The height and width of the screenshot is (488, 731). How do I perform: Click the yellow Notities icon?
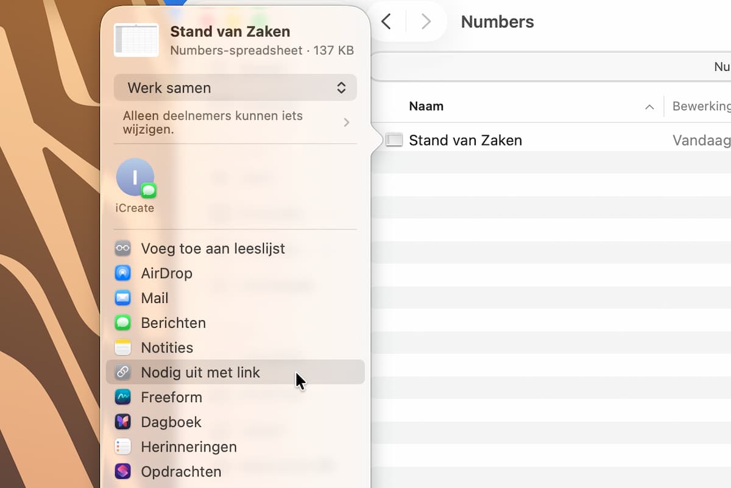pos(123,348)
